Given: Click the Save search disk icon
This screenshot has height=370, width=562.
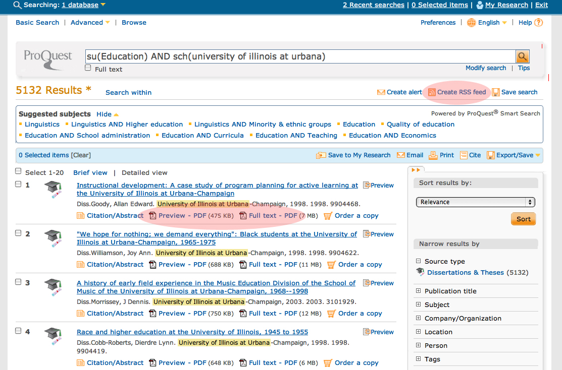Looking at the screenshot, I should [496, 92].
